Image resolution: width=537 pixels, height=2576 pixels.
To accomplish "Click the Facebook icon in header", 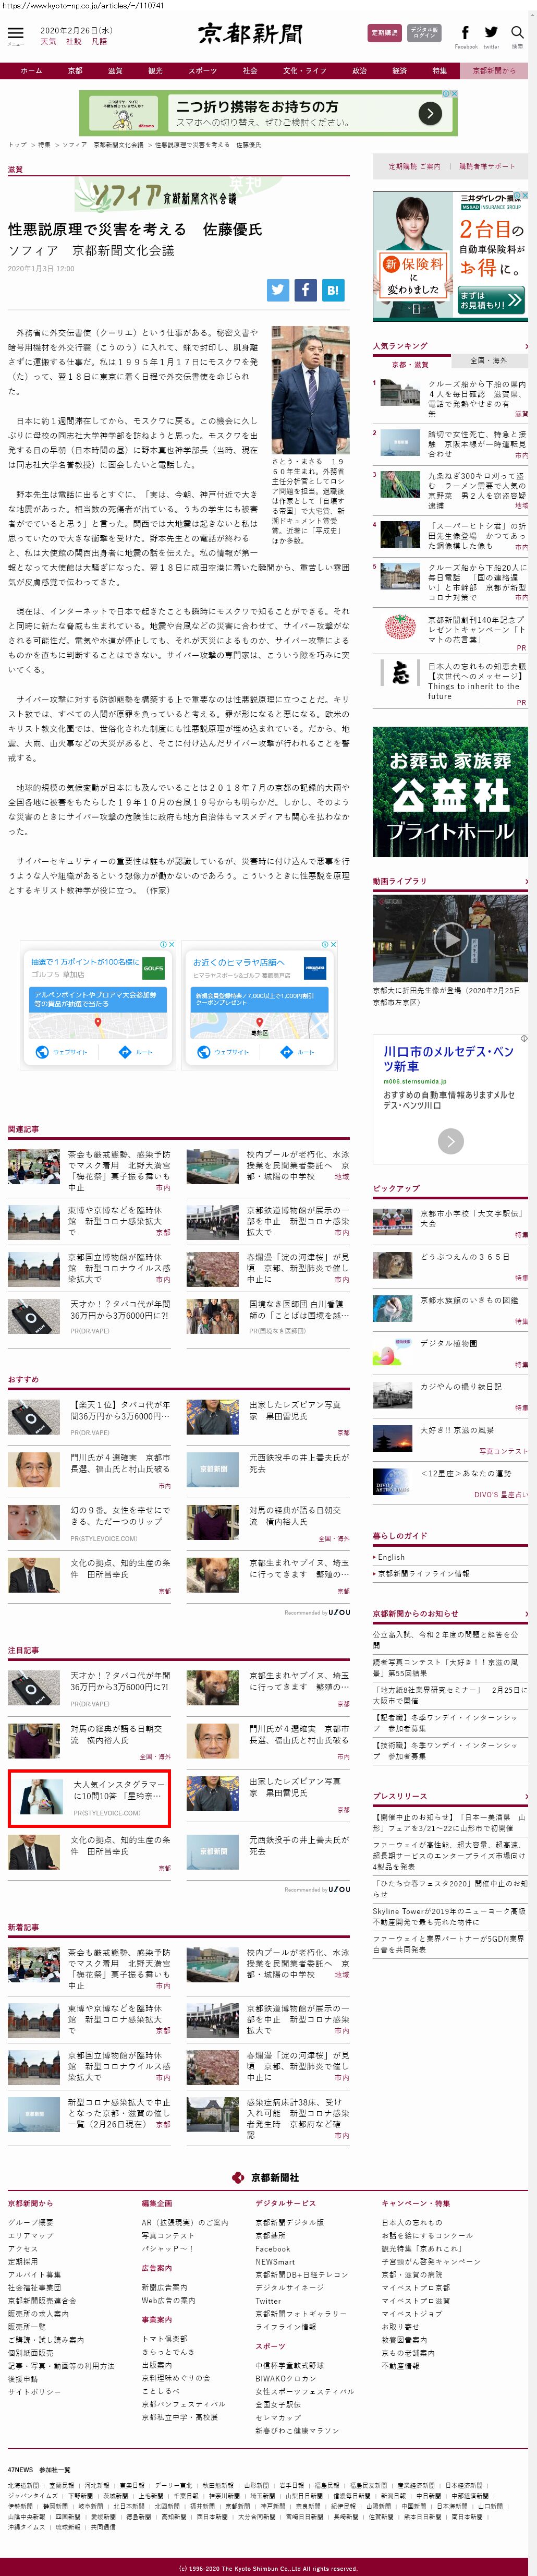I will [x=465, y=33].
